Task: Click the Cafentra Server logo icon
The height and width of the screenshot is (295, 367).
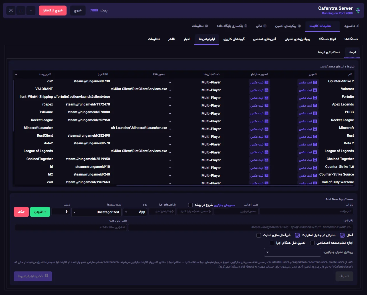Action: pos(358,11)
